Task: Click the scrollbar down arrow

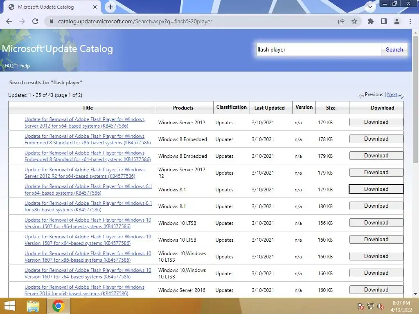Action: pos(415,294)
